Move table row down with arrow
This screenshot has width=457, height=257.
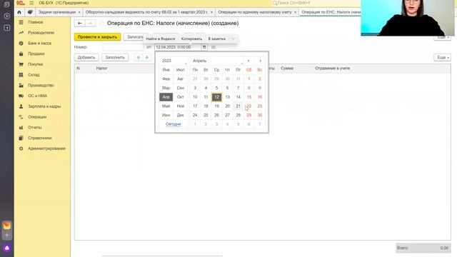(x=147, y=57)
